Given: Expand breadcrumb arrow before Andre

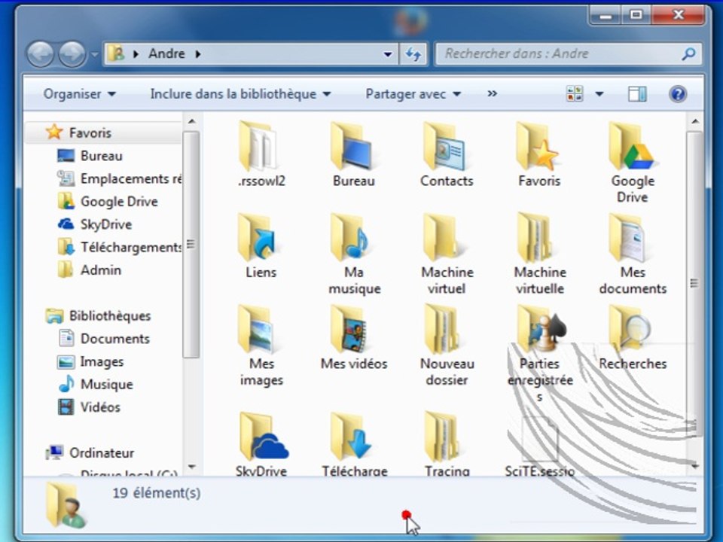Looking at the screenshot, I should click(136, 54).
